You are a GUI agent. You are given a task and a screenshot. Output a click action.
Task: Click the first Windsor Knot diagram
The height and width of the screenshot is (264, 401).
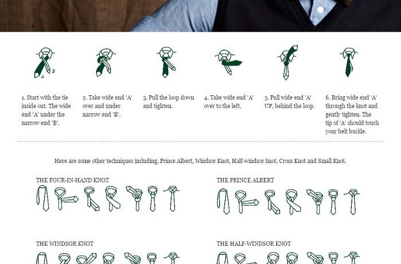(x=42, y=258)
